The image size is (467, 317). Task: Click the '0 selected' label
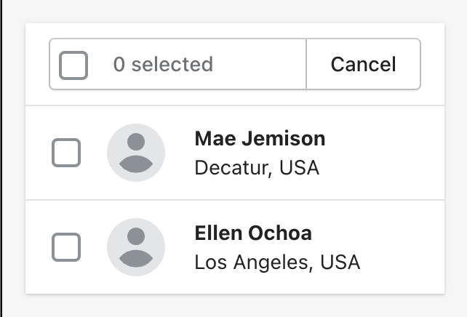click(163, 64)
